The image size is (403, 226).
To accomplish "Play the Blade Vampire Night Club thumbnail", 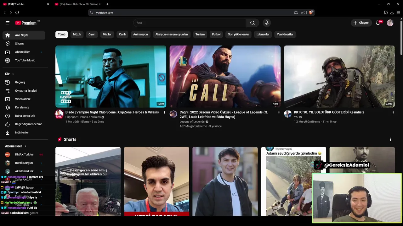I will [x=111, y=77].
